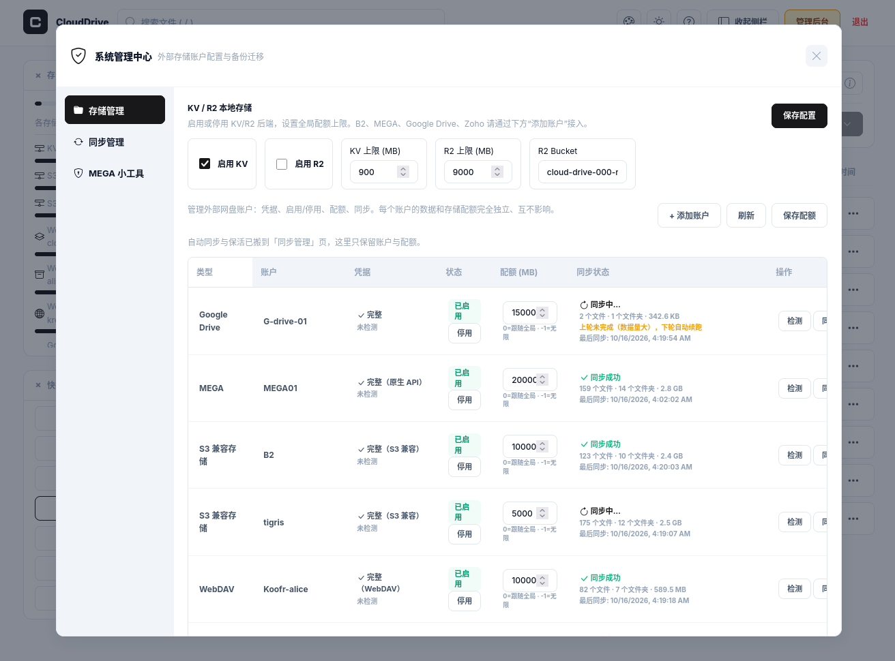
Task: Run 检测 for MEGA01 account
Action: (x=795, y=388)
